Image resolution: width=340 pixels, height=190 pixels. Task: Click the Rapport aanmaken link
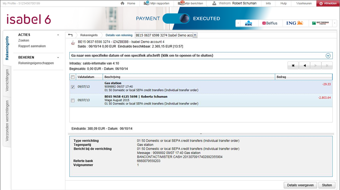(x=32, y=46)
